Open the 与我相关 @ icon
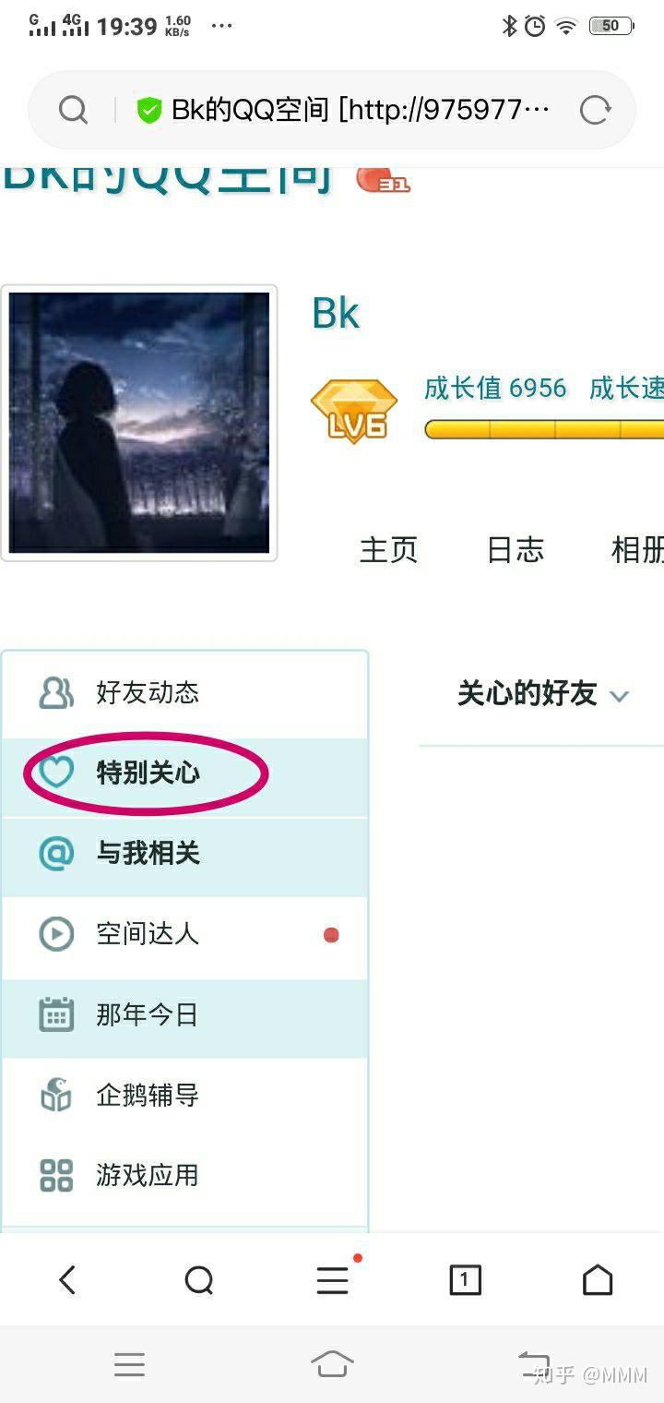 tap(56, 853)
